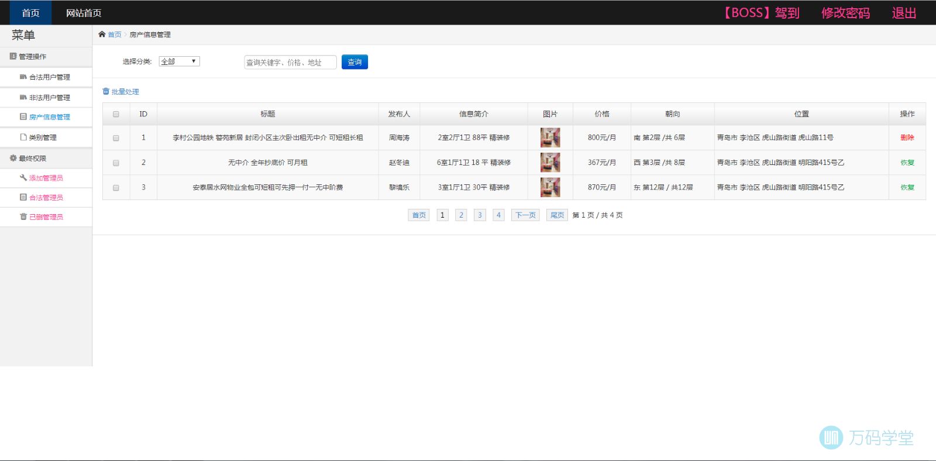Click the icon beside 非法用户管理
The image size is (936, 461).
(x=23, y=97)
